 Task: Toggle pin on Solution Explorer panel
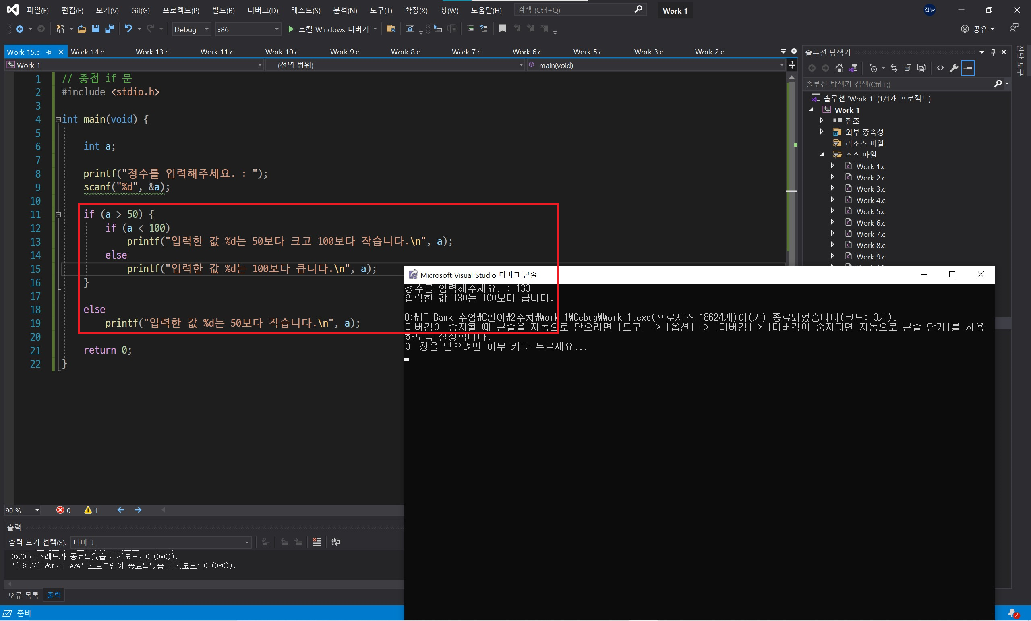pyautogui.click(x=993, y=52)
